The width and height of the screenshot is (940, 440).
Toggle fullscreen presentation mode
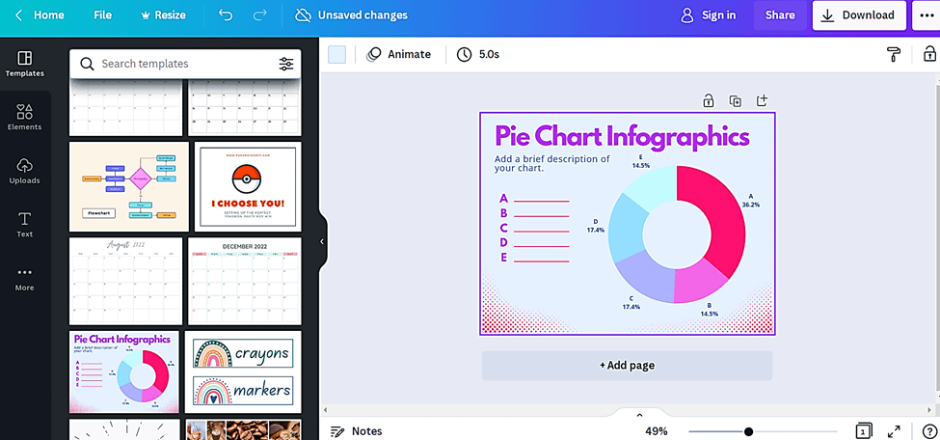[x=894, y=431]
